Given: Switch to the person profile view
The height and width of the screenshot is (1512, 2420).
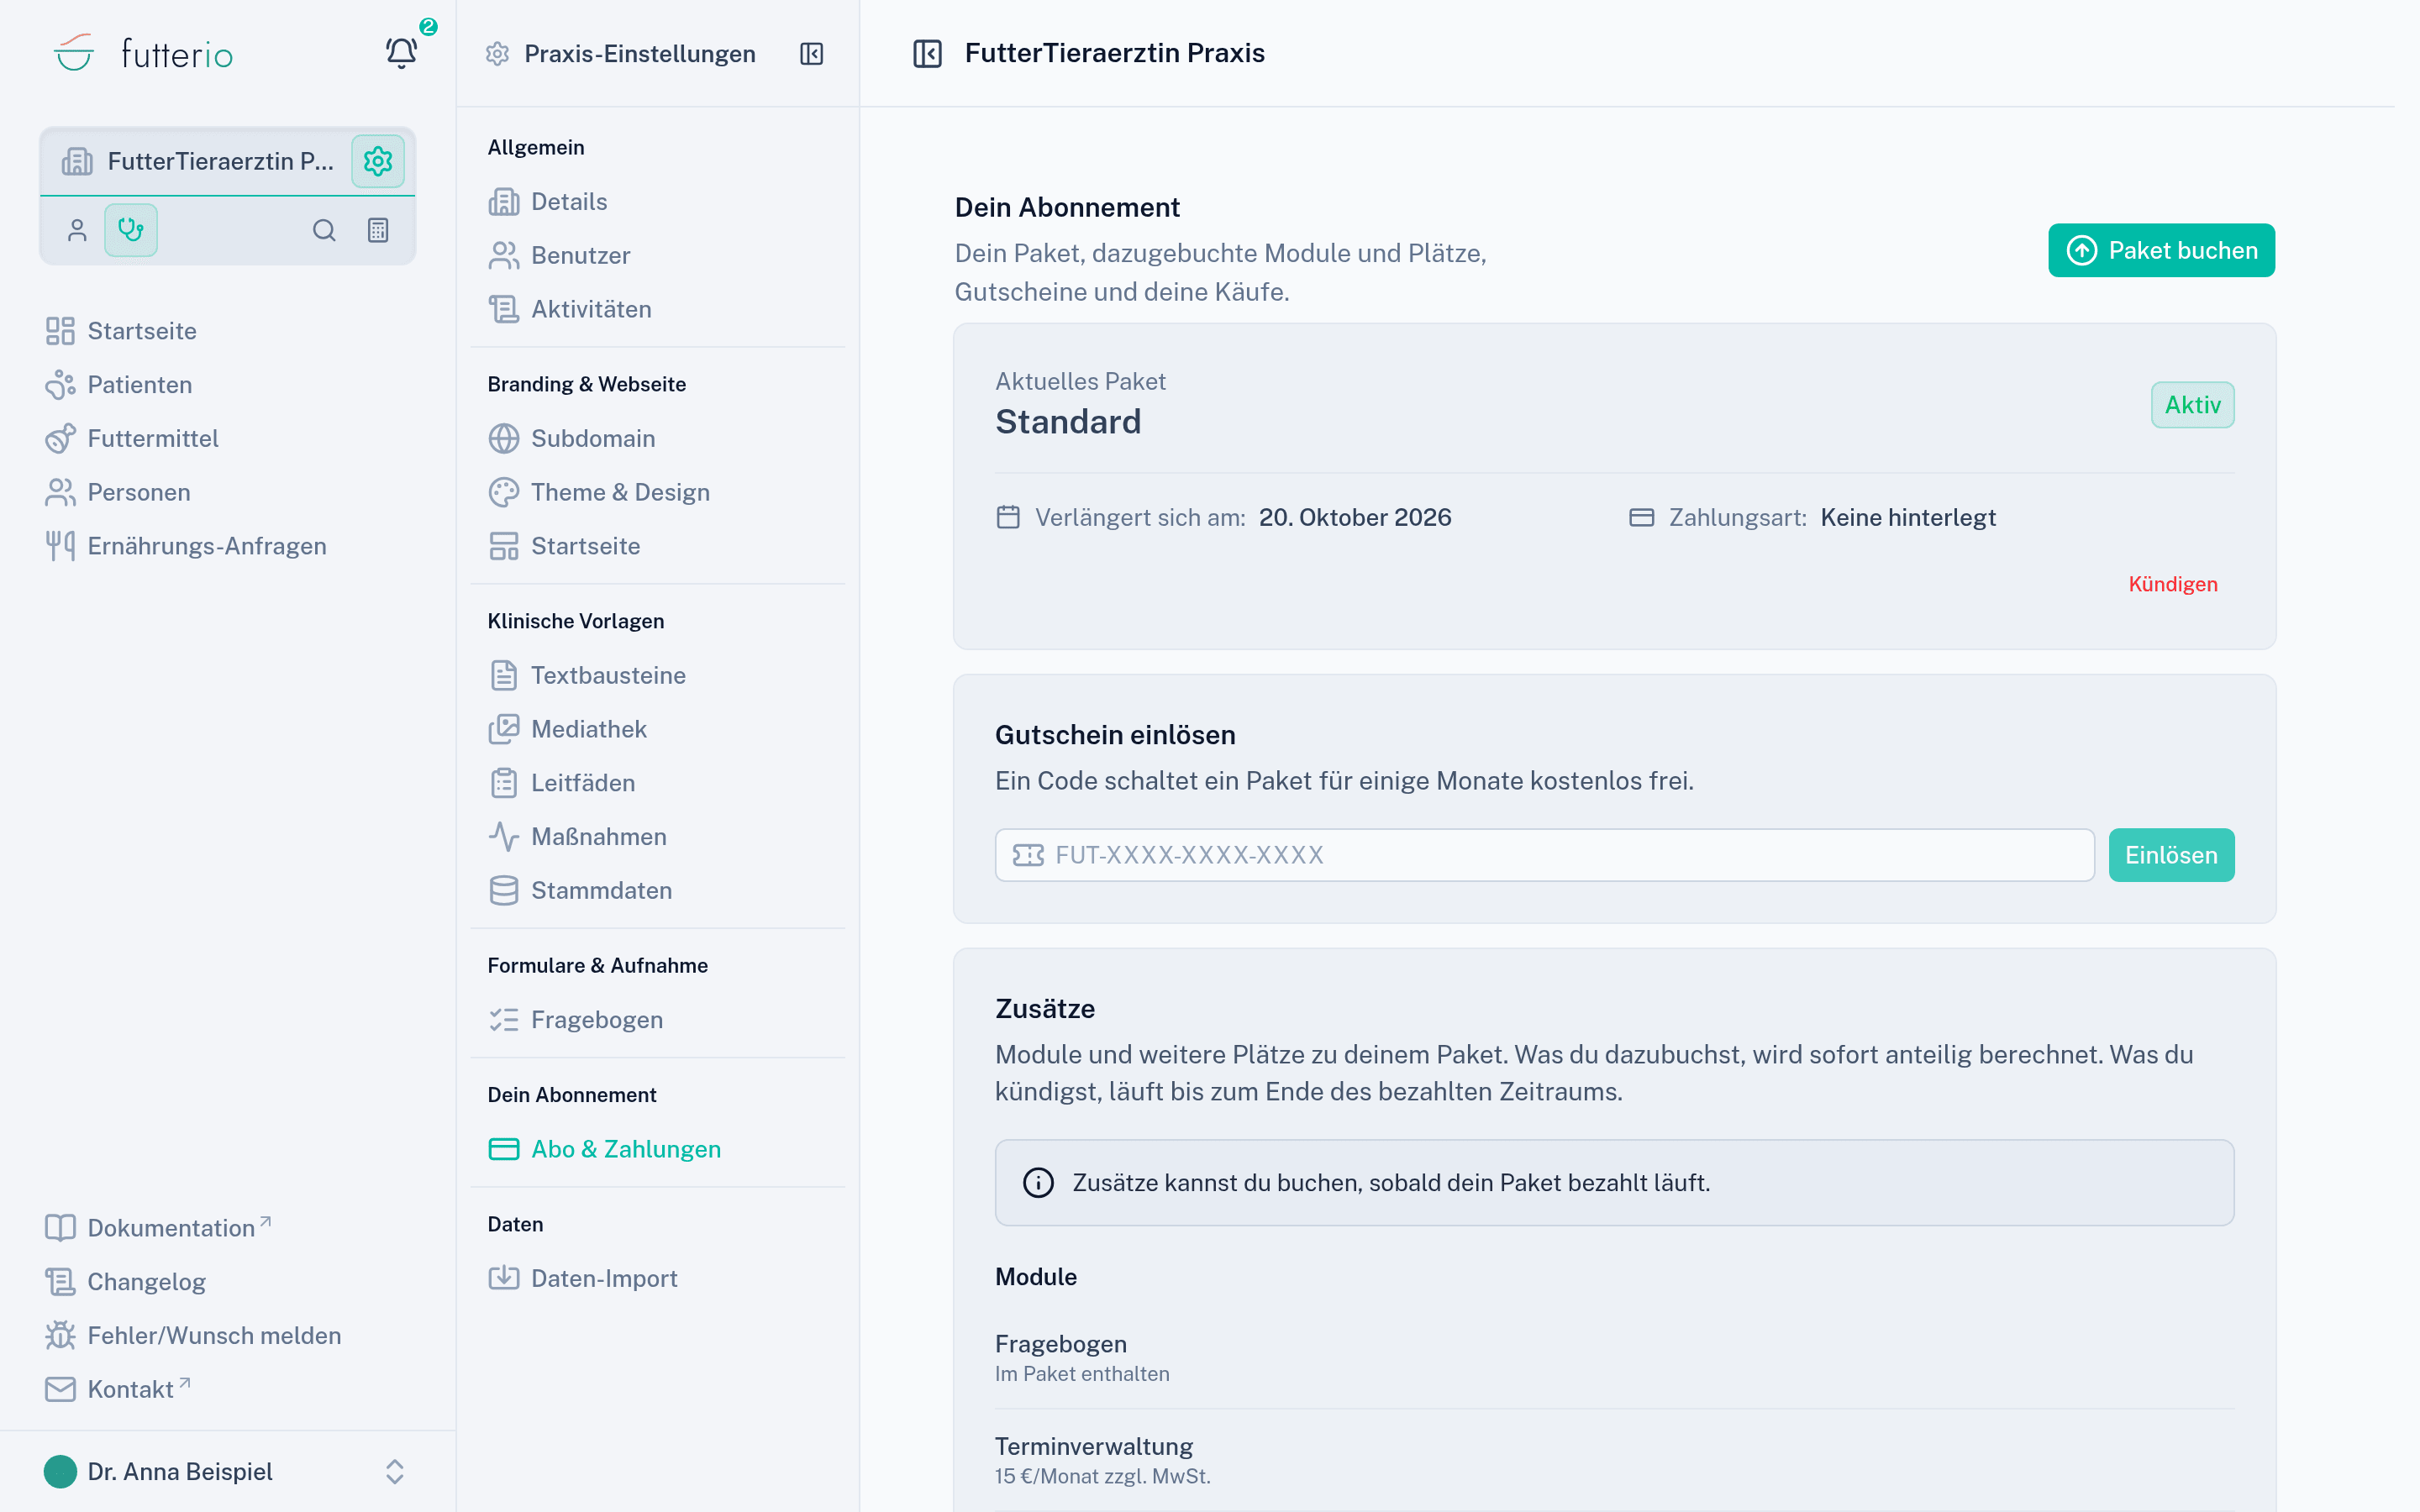Looking at the screenshot, I should tap(77, 230).
